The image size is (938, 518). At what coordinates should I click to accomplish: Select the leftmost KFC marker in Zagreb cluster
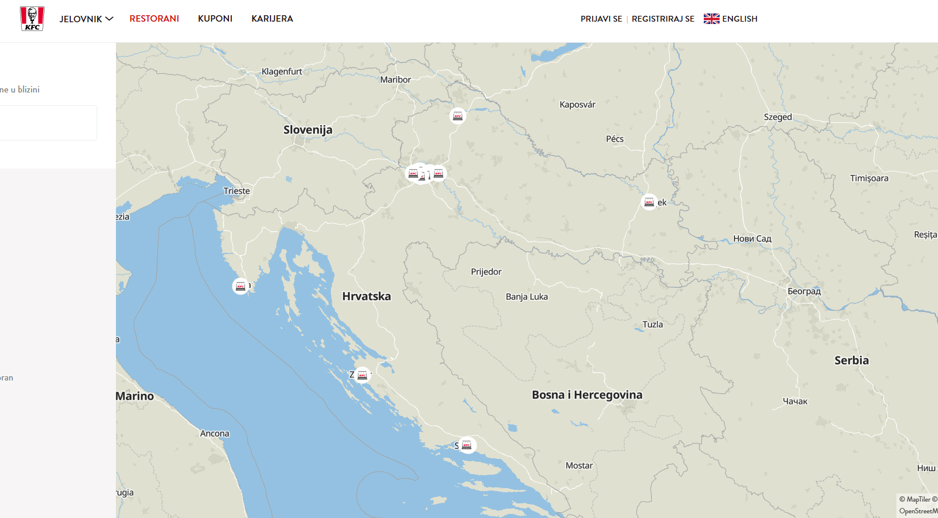tap(413, 173)
